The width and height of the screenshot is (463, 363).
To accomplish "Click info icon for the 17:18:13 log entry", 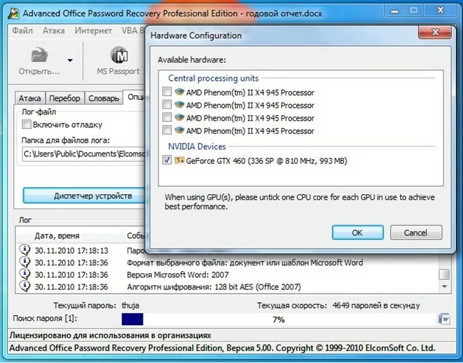I will (x=25, y=250).
